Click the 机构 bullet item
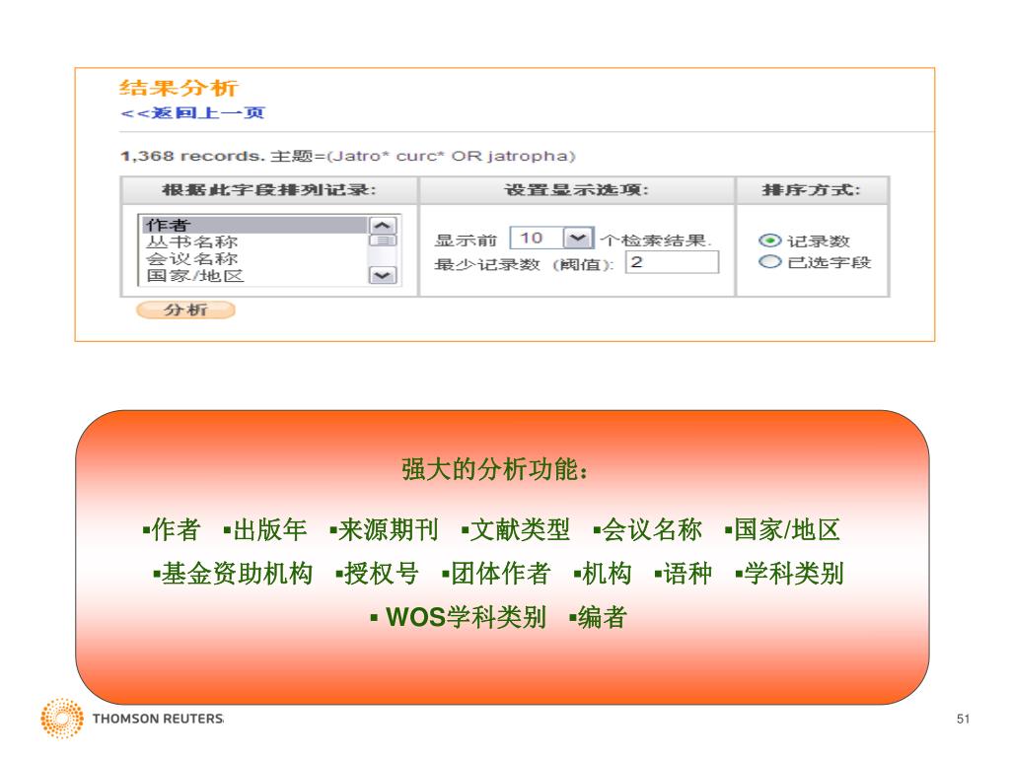 tap(603, 574)
